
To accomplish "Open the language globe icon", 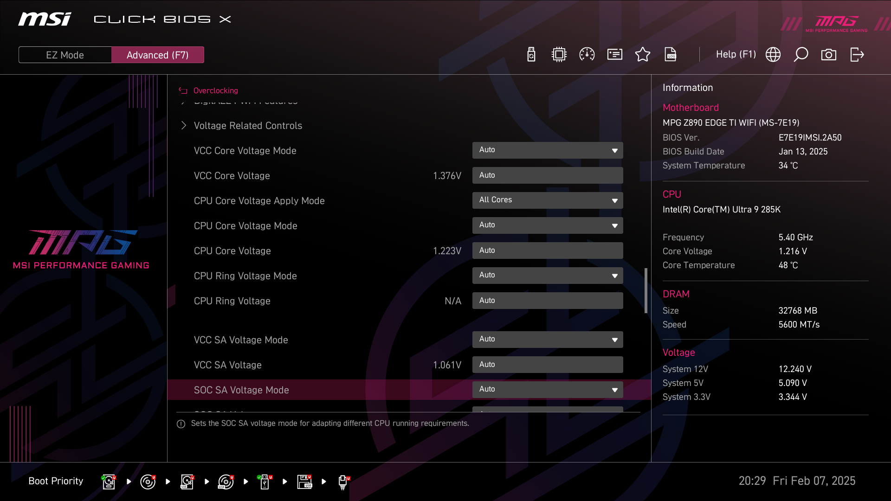I will [773, 55].
